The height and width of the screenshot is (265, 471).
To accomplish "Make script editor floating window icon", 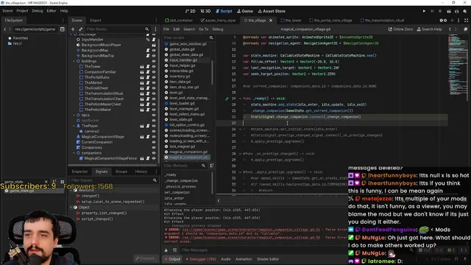I will coord(465,29).
